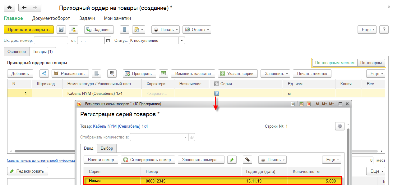Click the Провести и закрыть button
Screen dimensions: 393x185
tap(29, 29)
